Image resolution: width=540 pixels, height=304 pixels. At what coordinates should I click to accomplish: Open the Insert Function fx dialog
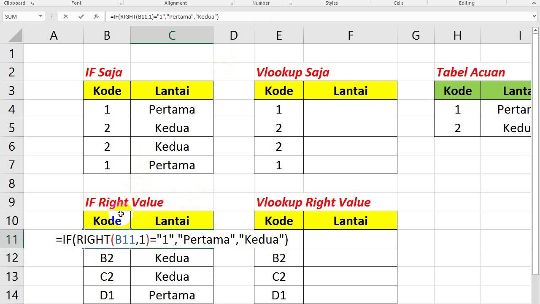pos(96,16)
